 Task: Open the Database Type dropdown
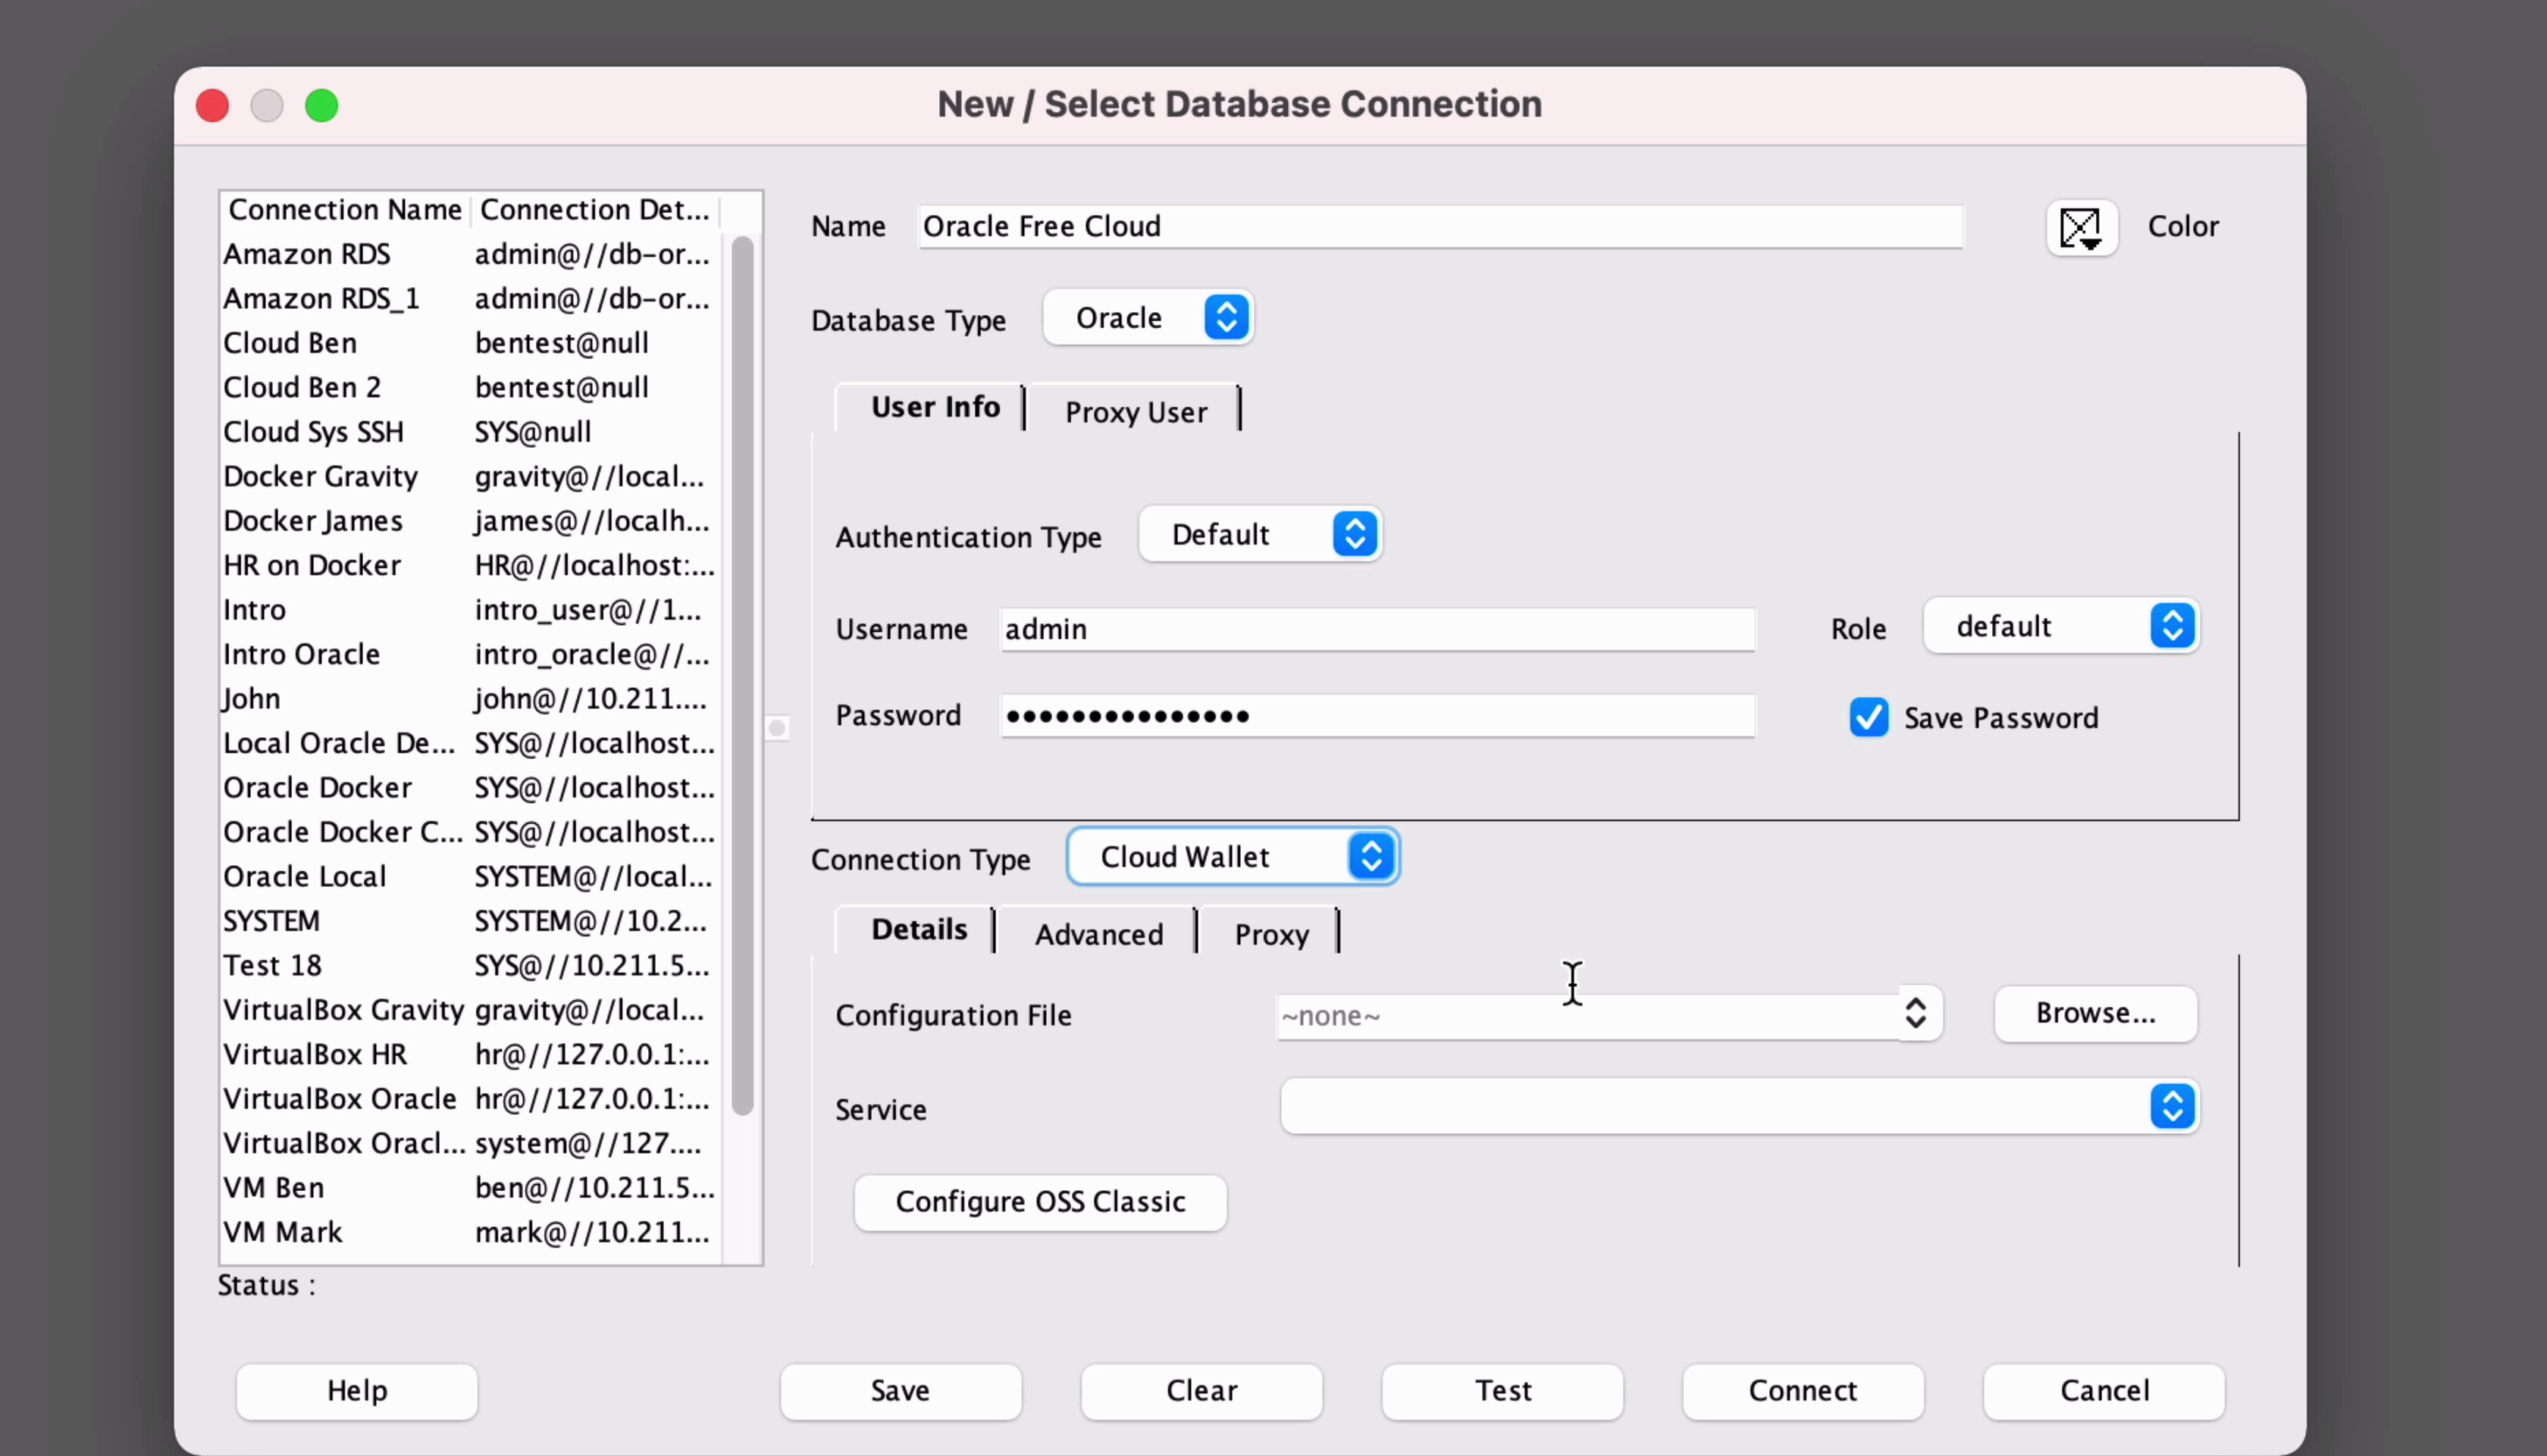tap(1148, 318)
